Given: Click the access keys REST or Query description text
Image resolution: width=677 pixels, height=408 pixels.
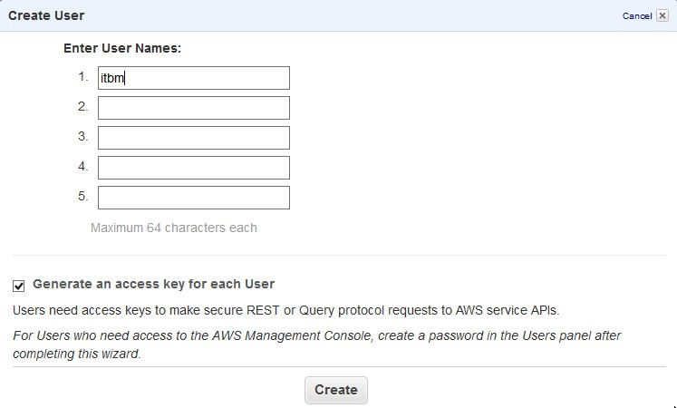Looking at the screenshot, I should [286, 310].
